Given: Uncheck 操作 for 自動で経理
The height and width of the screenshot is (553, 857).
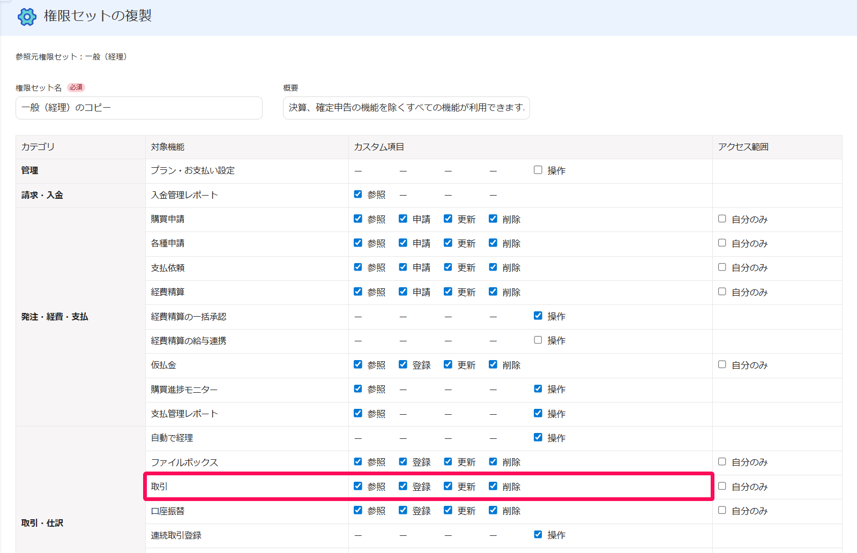Looking at the screenshot, I should coord(538,437).
